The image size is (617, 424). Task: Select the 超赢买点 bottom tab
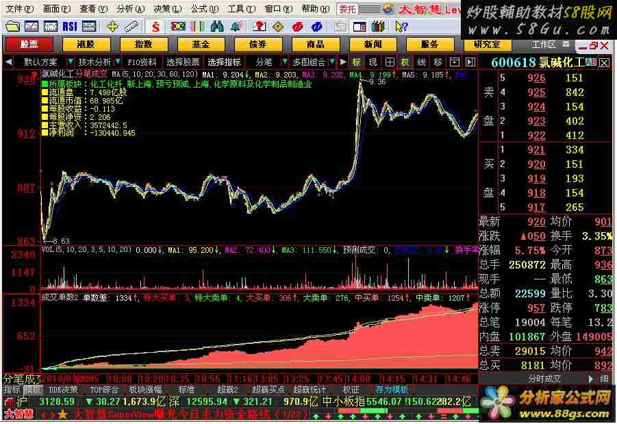pyautogui.click(x=268, y=390)
